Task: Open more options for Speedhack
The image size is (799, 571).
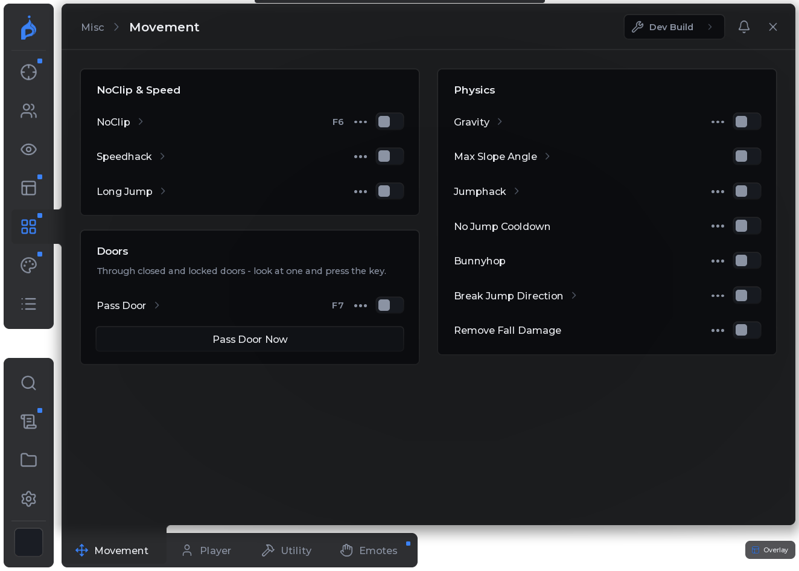Action: (x=360, y=156)
